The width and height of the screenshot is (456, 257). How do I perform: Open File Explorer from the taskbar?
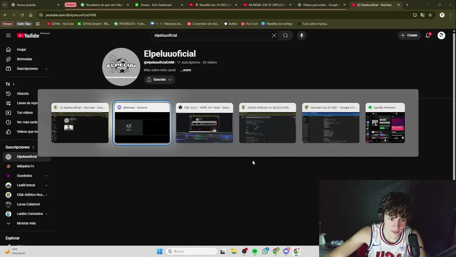[234, 251]
